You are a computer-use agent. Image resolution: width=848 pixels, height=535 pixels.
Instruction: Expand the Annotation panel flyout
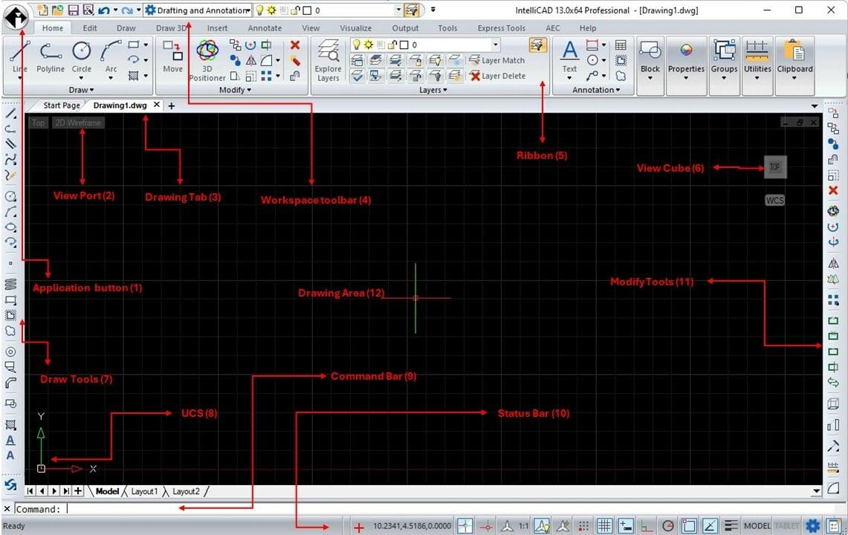tap(596, 90)
